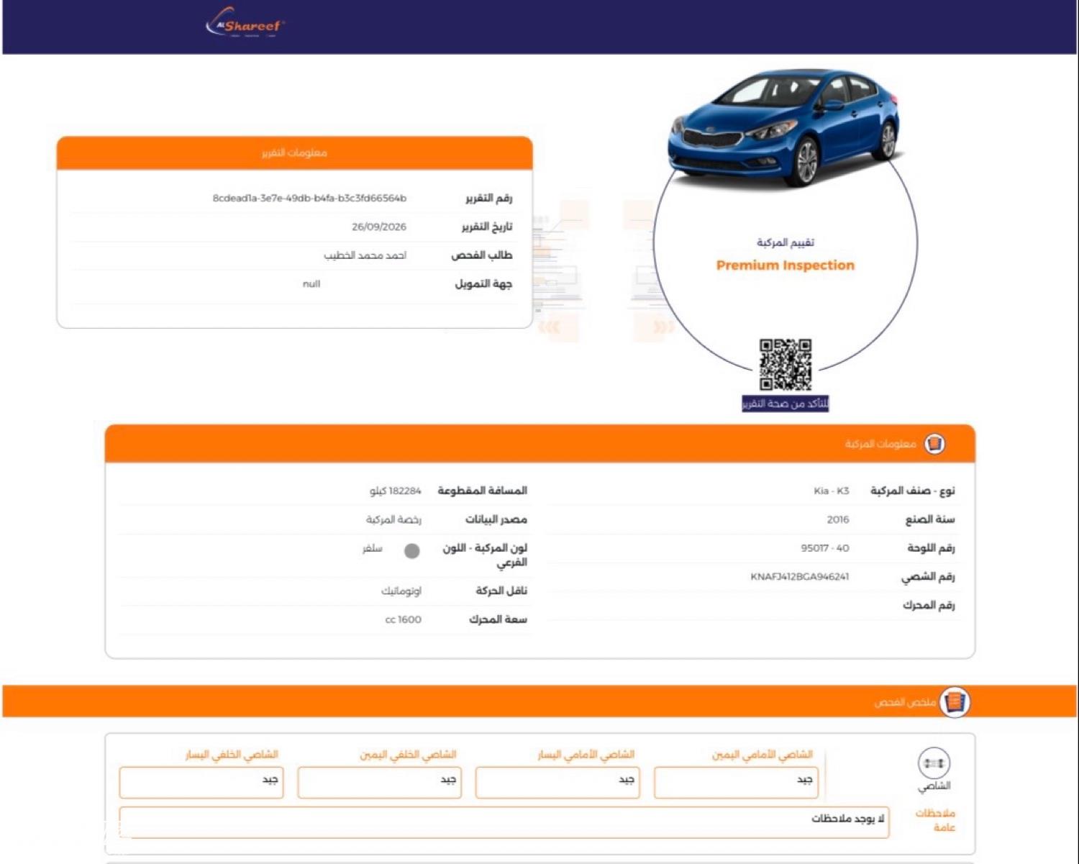Click the 'cc 1600' engine capacity value

coord(403,619)
